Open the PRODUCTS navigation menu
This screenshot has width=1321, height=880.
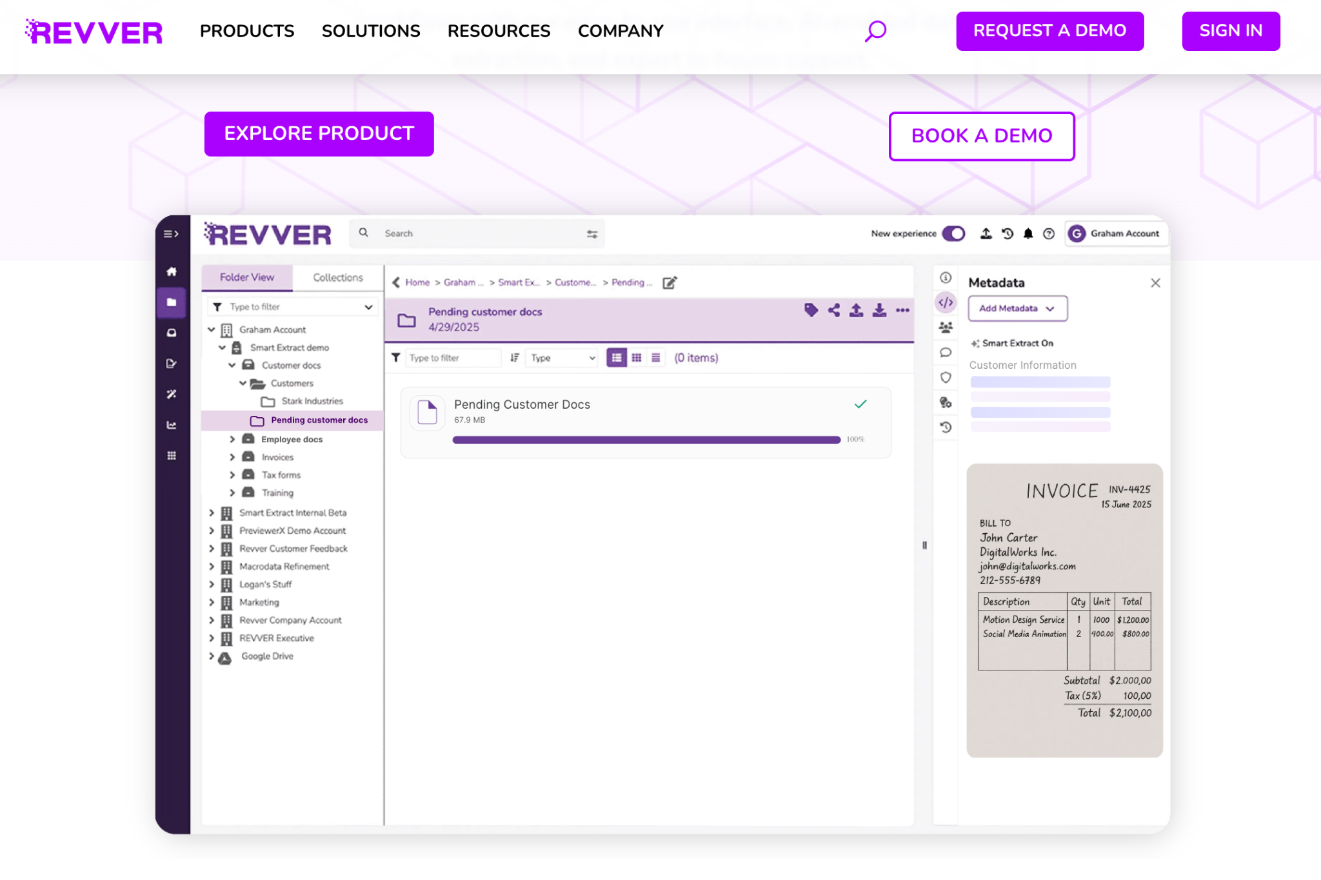click(247, 31)
